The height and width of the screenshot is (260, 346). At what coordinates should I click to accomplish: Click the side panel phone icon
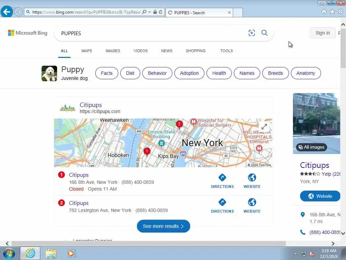tap(303, 232)
